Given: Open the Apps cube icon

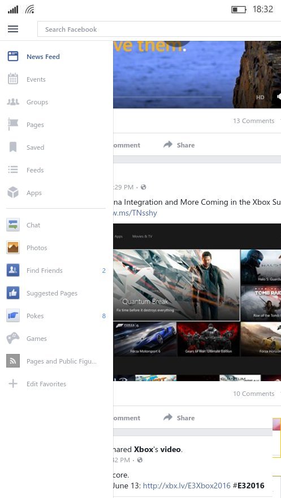Looking at the screenshot, I should point(13,192).
